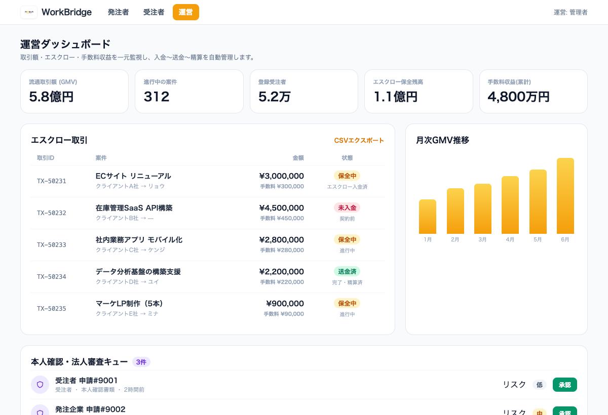608x415 pixels.
Task: Click the 1月 bar in GMV chart
Action: (428, 217)
